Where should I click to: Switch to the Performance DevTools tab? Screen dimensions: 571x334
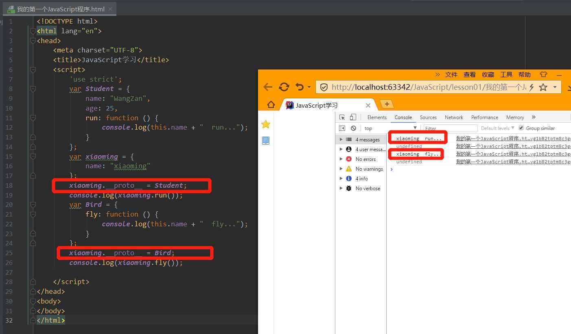click(485, 117)
